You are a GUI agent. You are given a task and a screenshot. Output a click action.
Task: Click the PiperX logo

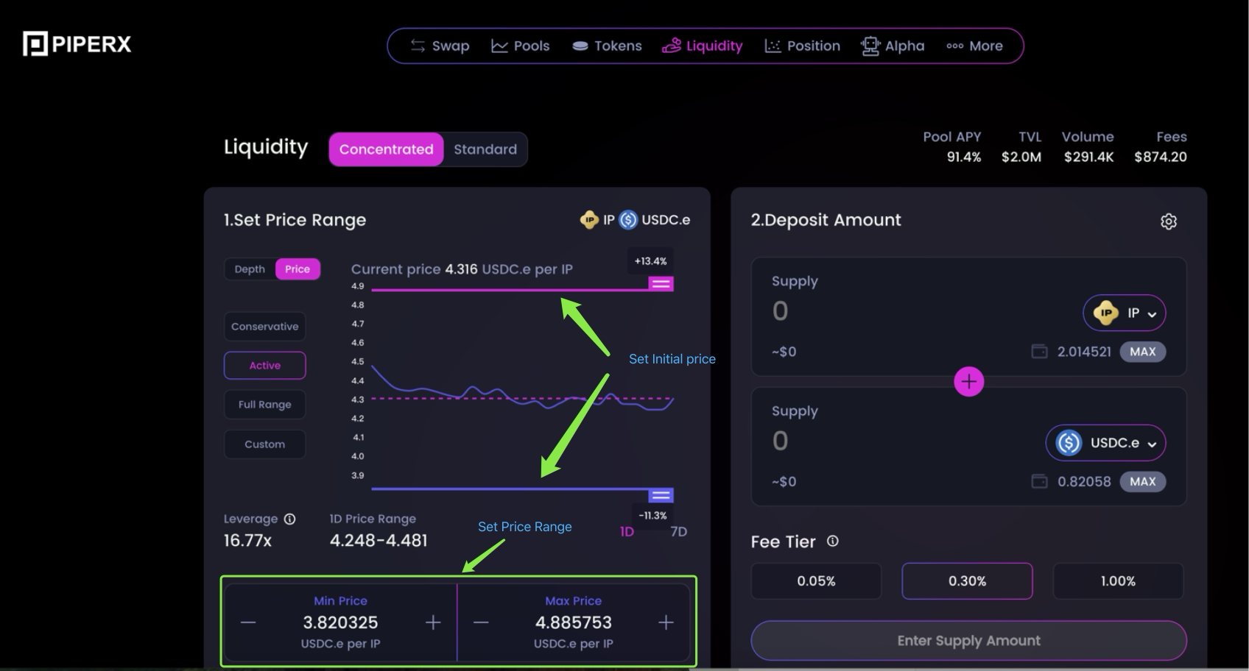point(77,44)
